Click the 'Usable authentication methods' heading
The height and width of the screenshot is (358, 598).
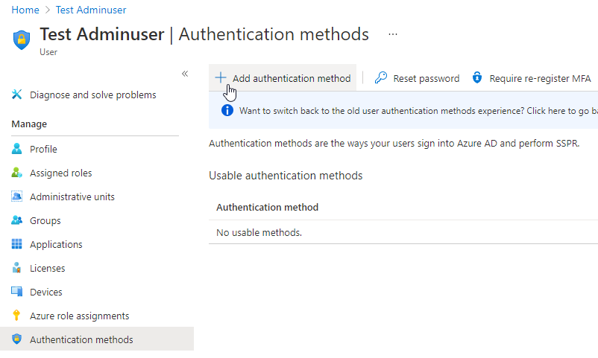pos(286,176)
